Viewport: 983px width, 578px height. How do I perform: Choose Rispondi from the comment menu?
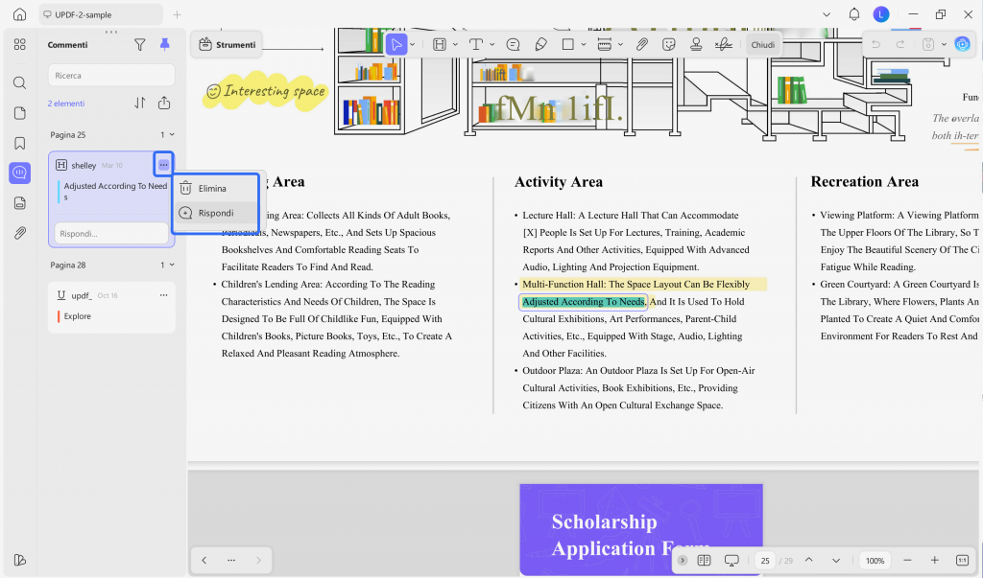point(216,213)
